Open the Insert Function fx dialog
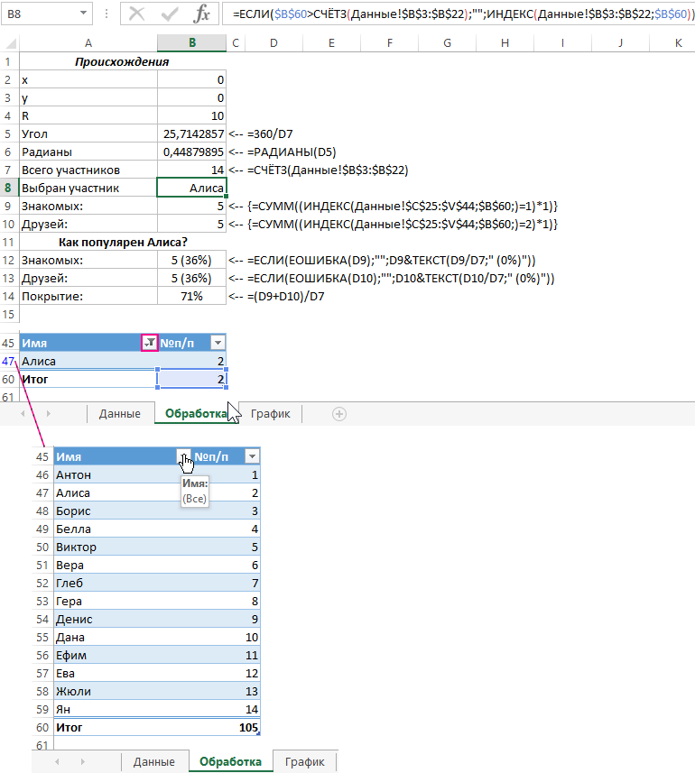The height and width of the screenshot is (773, 695). point(203,14)
